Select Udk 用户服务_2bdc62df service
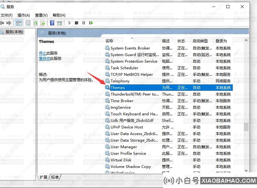 point(169,120)
